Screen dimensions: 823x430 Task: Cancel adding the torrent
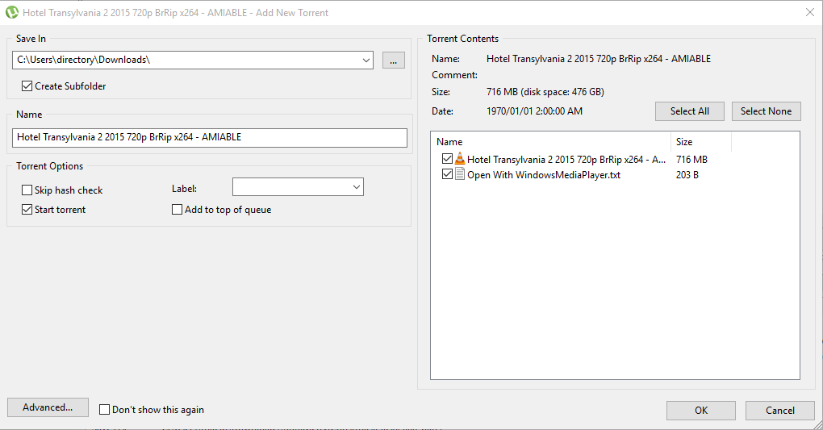click(780, 411)
